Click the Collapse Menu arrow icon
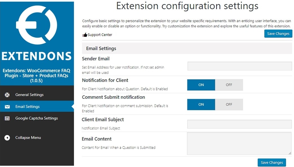The image size is (294, 167). pyautogui.click(x=7, y=138)
